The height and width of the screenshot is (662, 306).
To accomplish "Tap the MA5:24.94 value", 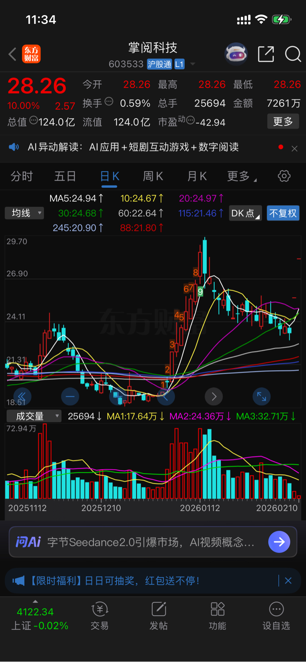I will pyautogui.click(x=76, y=198).
